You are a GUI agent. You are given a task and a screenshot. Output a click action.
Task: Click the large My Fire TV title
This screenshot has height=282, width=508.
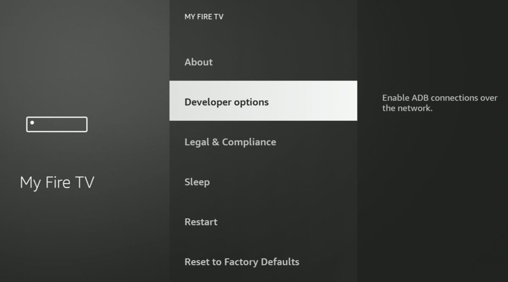tap(57, 183)
